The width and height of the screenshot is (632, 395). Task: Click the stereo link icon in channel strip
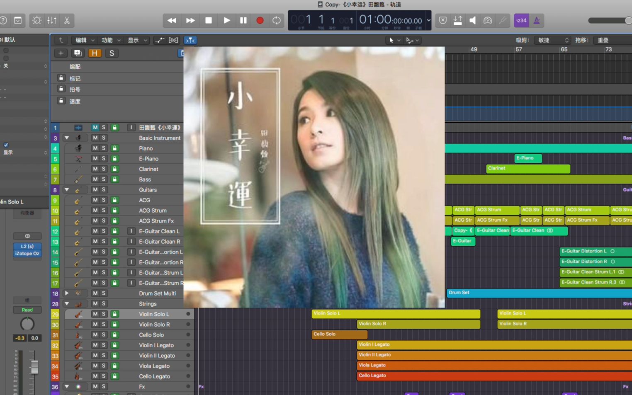point(27,236)
